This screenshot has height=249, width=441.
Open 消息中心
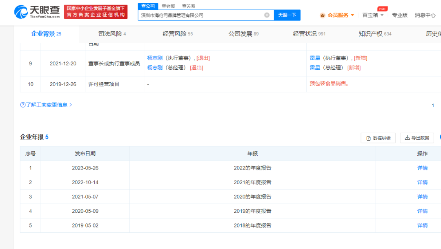pos(425,15)
